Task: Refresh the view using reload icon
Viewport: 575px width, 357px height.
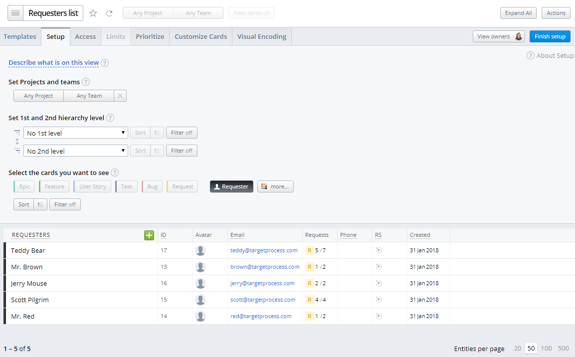Action: pos(109,13)
